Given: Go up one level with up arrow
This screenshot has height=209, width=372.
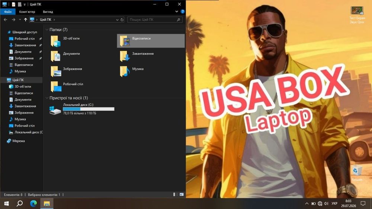Looking at the screenshot, I should (x=25, y=20).
